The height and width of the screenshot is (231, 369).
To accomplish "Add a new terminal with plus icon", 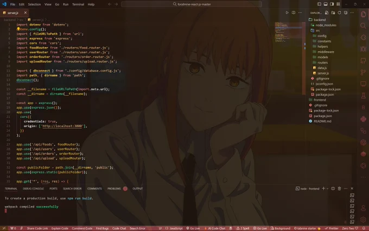I will tap(323, 189).
